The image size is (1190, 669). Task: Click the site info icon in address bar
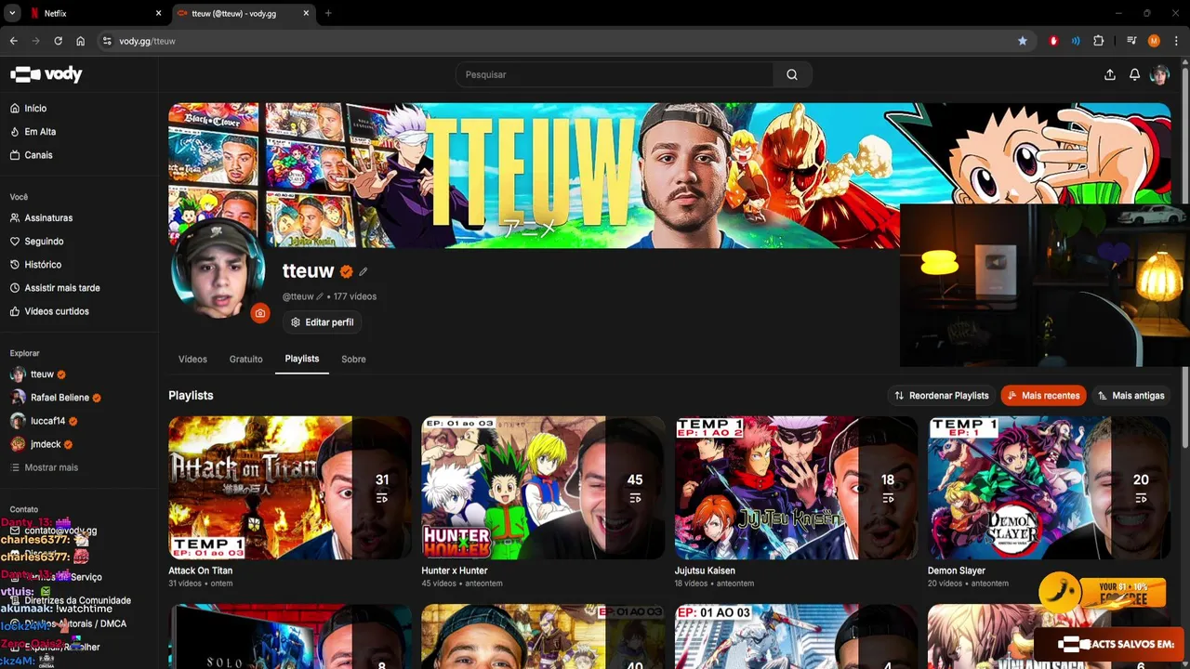[x=107, y=41]
